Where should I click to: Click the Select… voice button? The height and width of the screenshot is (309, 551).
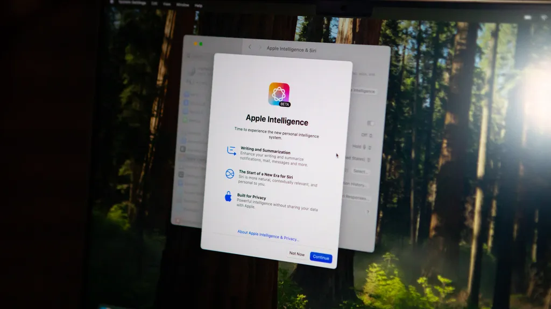tap(361, 171)
